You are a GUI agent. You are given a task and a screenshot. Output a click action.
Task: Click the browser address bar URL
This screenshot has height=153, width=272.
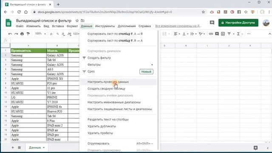(x=105, y=12)
